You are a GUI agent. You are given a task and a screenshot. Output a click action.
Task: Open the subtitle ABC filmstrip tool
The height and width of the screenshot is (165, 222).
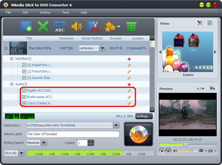point(59,27)
